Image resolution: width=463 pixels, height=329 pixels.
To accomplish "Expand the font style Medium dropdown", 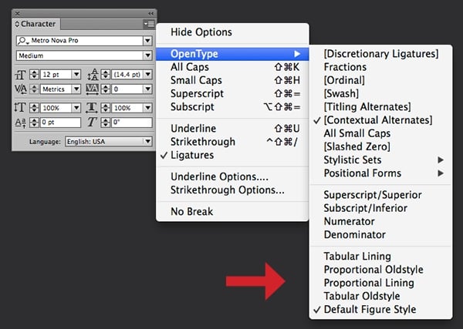I will [147, 55].
